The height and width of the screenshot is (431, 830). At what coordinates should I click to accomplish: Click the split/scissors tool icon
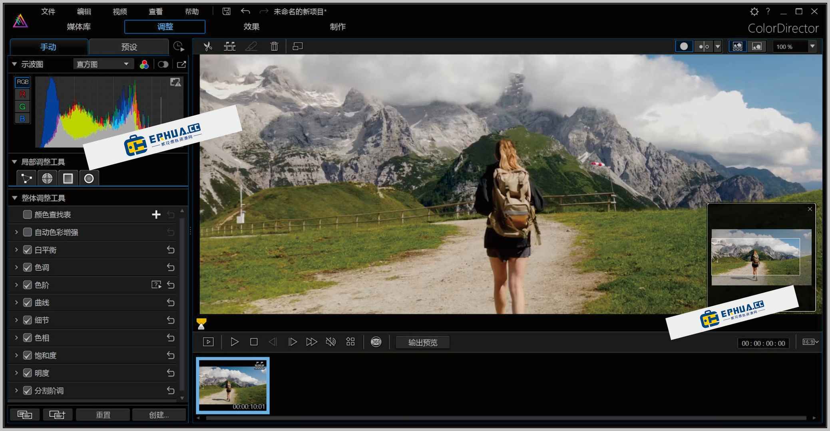click(x=207, y=47)
